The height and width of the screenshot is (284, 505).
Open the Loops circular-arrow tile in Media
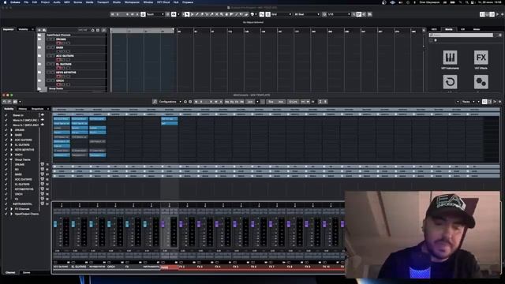450,82
